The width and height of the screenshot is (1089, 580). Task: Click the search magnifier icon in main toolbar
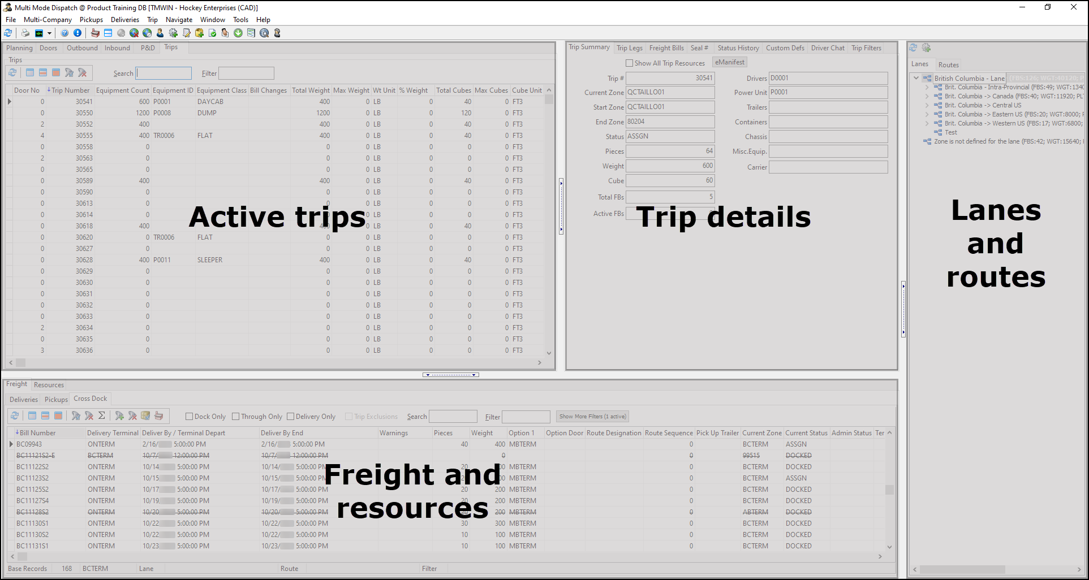[264, 33]
